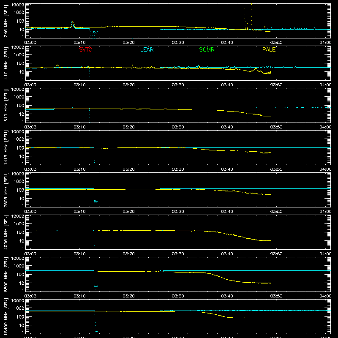Click 03:30 tick under the 245 MHz plot

[178, 43]
